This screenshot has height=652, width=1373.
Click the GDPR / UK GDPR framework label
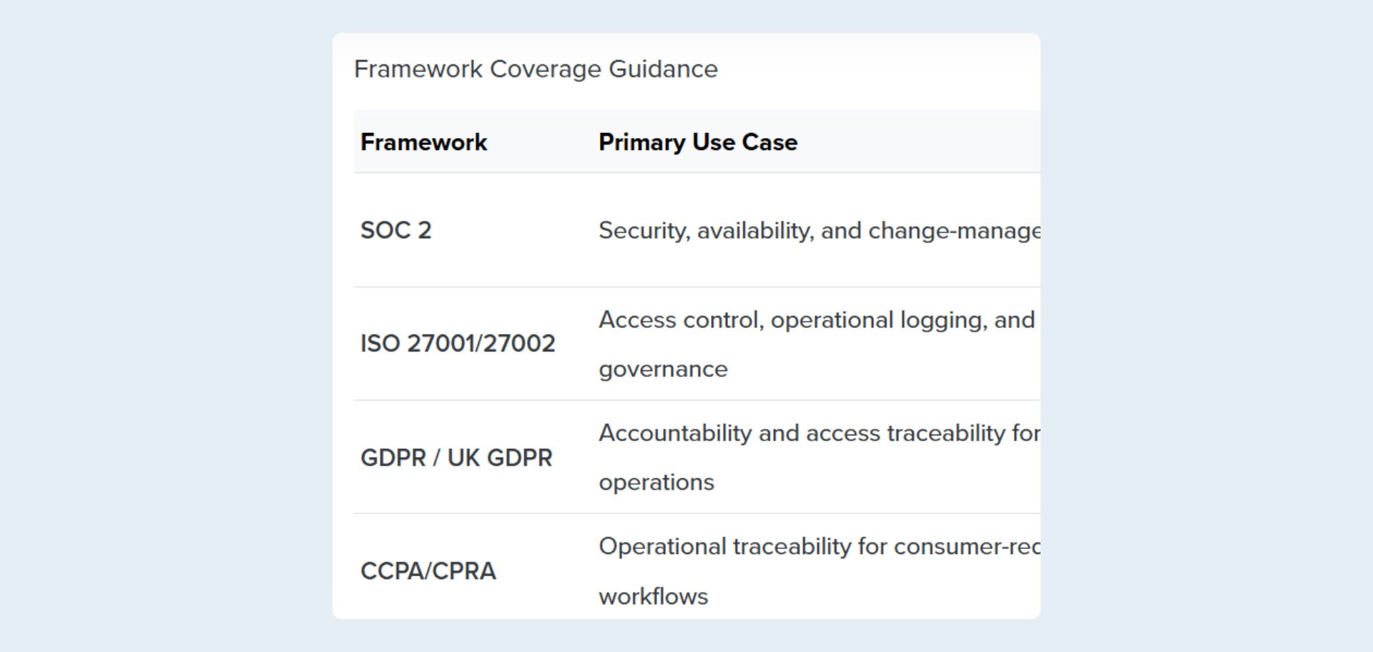[456, 458]
